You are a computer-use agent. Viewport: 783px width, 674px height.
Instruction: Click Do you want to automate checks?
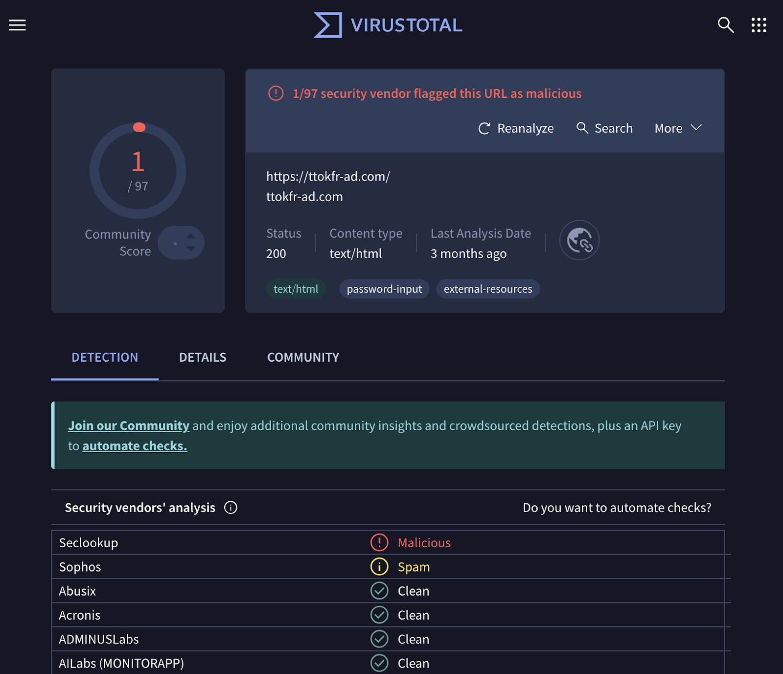617,508
